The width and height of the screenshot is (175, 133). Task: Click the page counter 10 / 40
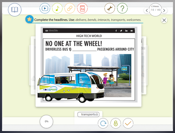(156, 10)
